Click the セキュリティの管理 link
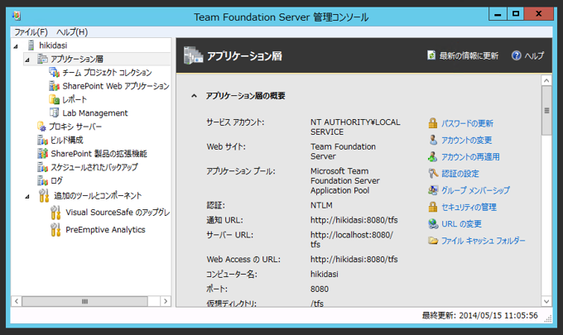The image size is (563, 335). (x=469, y=207)
